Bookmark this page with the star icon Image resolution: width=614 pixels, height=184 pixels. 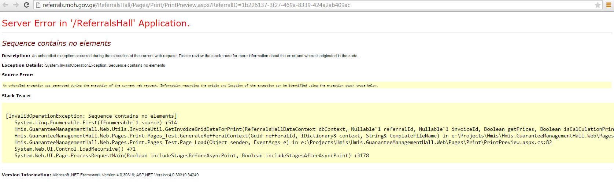click(x=598, y=5)
